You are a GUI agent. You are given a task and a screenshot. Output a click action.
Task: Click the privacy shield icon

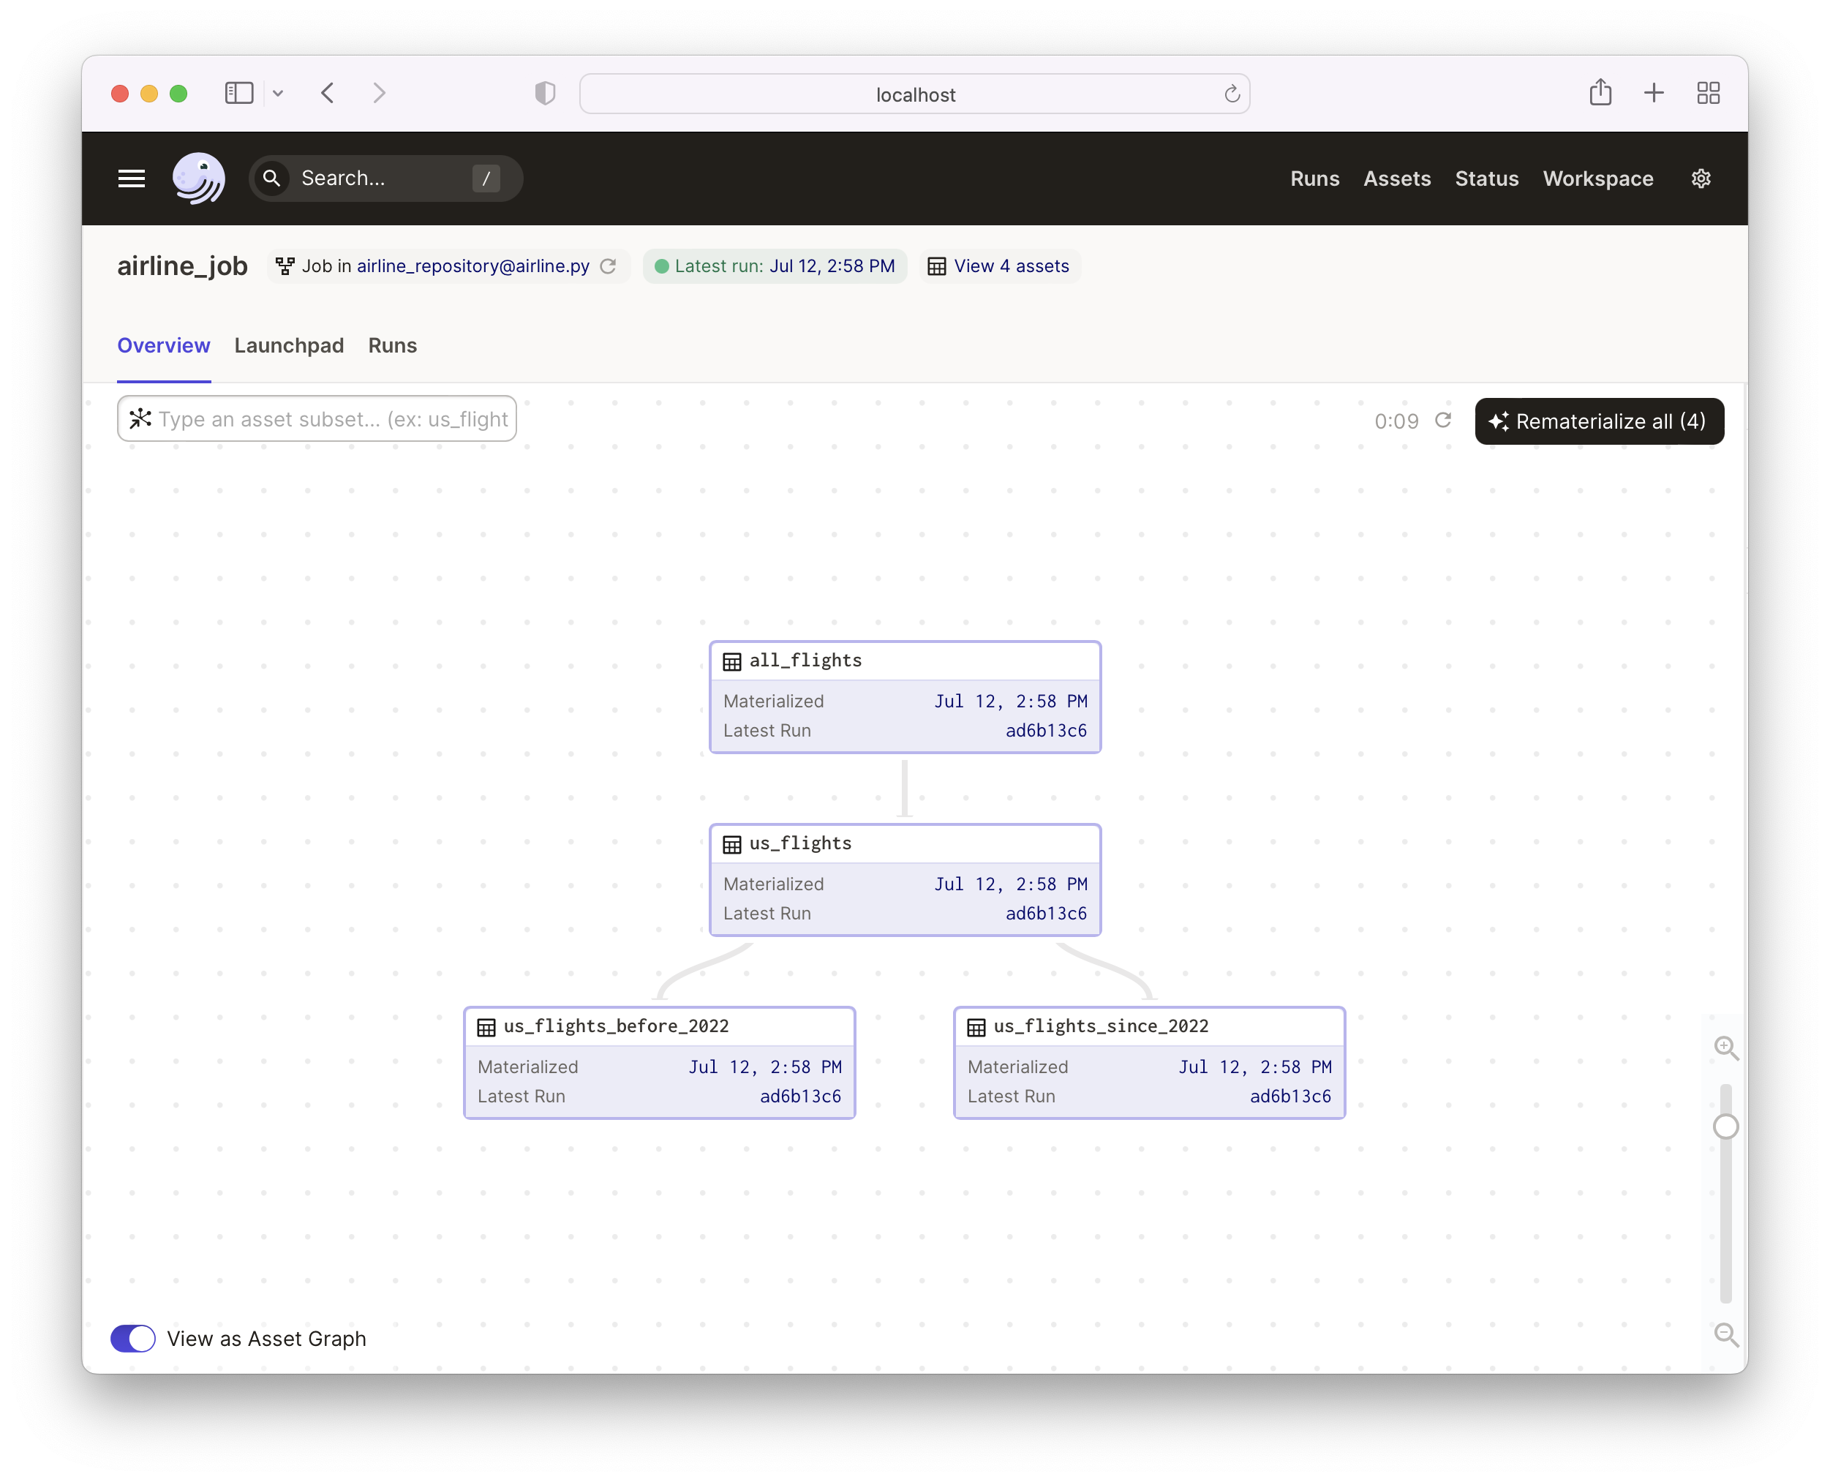[x=545, y=93]
